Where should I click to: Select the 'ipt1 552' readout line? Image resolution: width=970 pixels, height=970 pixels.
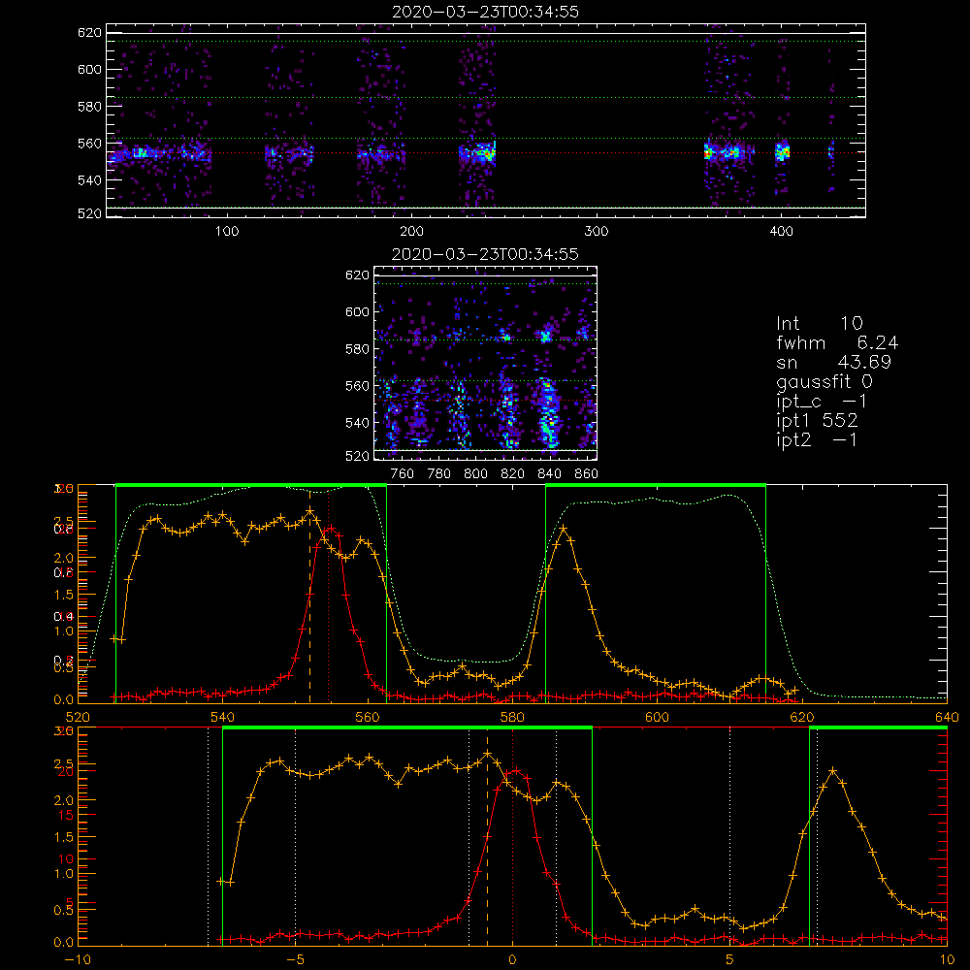[x=817, y=421]
